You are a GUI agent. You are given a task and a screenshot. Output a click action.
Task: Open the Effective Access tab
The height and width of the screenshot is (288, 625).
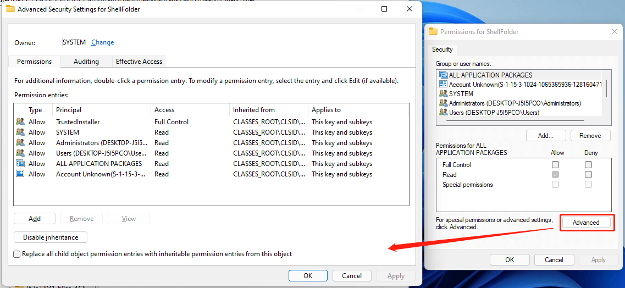tap(139, 62)
